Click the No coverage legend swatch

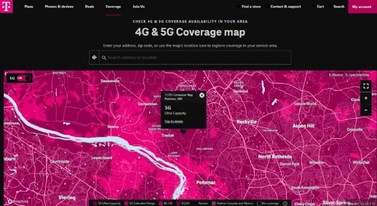click(x=259, y=203)
